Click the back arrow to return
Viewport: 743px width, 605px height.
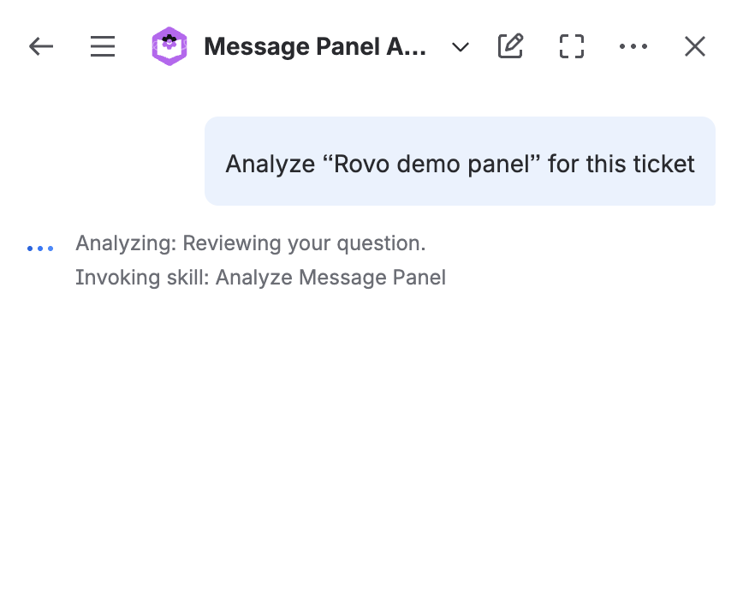(x=40, y=46)
